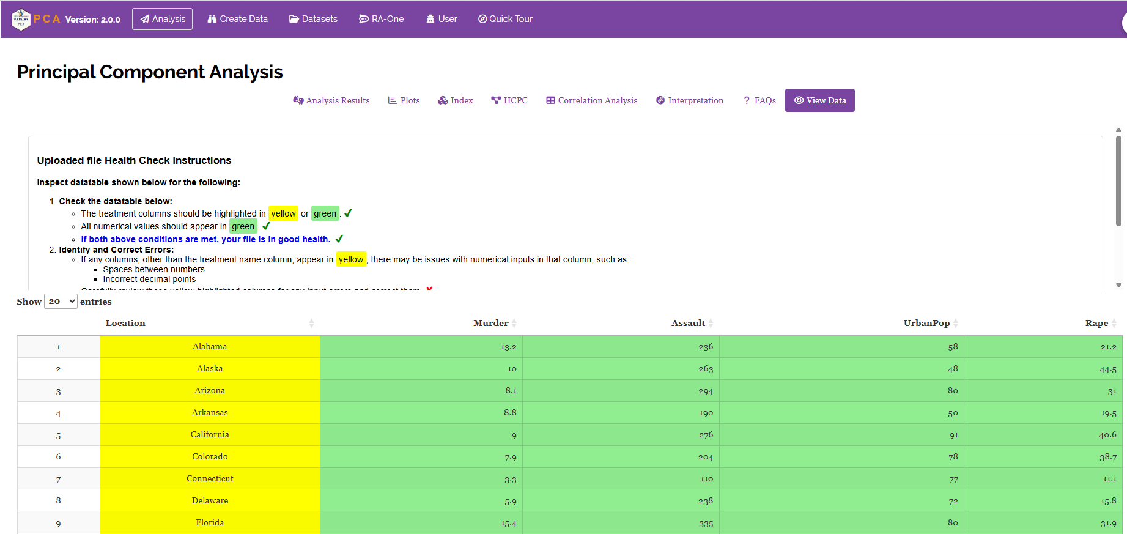Open the Analysis menu in the navbar

click(163, 19)
